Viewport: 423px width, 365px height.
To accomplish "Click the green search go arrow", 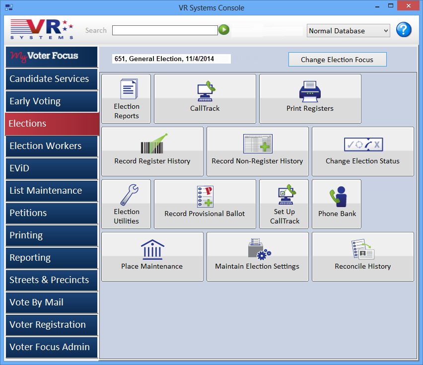I will 224,30.
